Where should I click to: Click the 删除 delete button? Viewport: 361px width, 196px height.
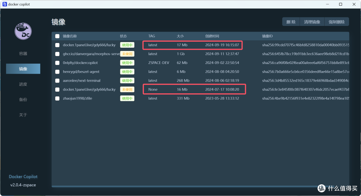click(x=291, y=22)
